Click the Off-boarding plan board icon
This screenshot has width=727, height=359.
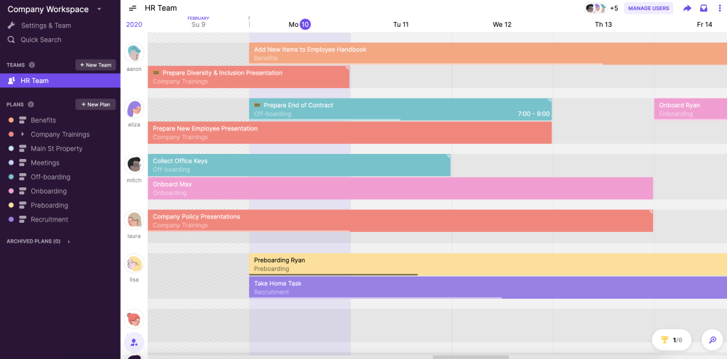(x=22, y=177)
